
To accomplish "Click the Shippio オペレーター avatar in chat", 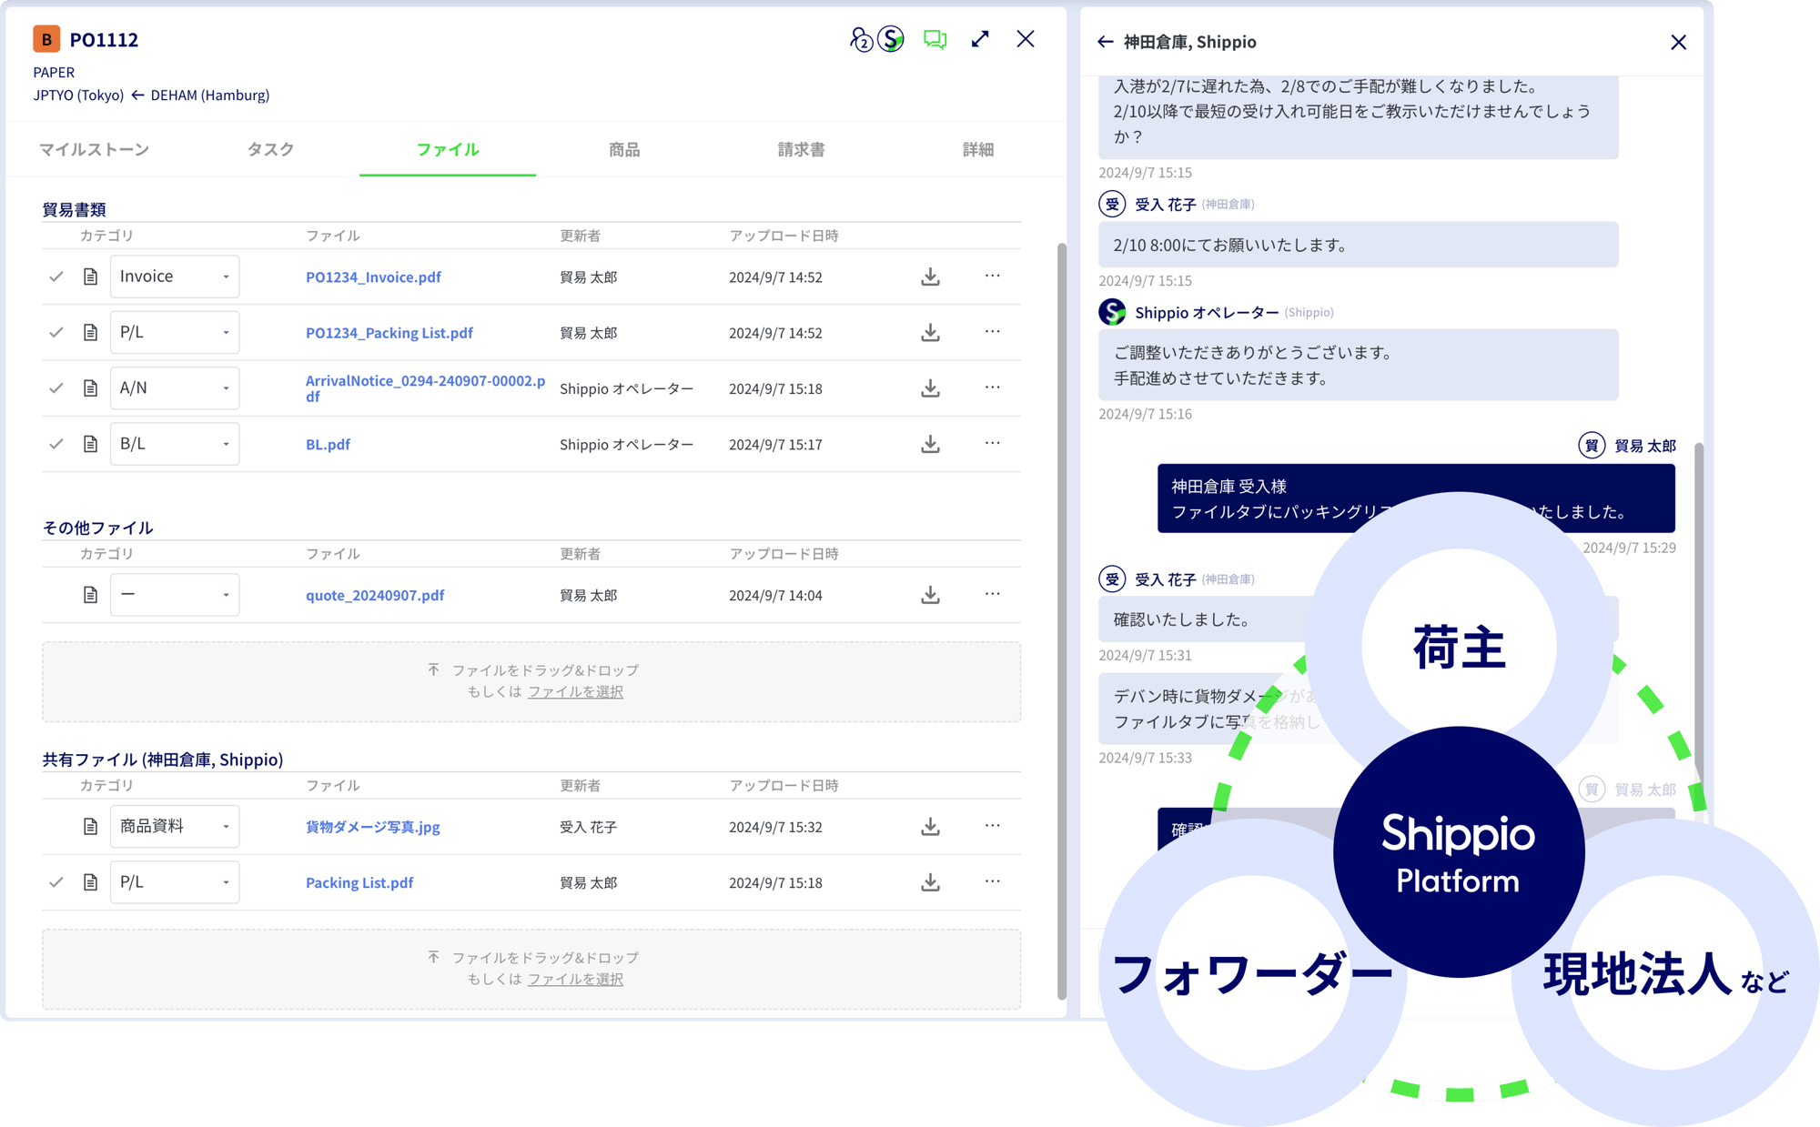I will pos(1112,312).
